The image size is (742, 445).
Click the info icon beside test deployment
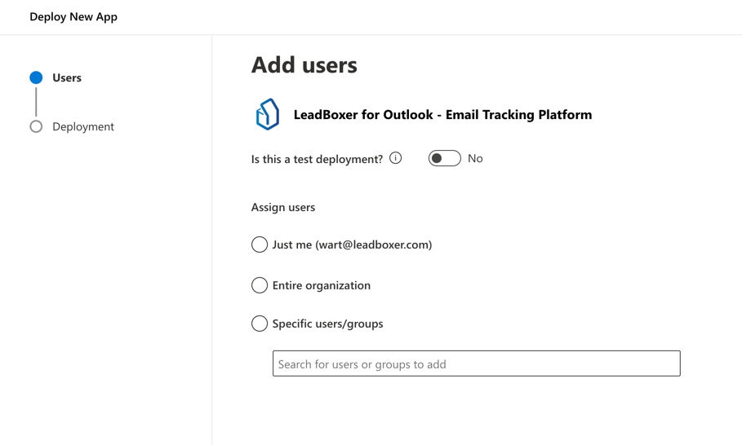396,158
